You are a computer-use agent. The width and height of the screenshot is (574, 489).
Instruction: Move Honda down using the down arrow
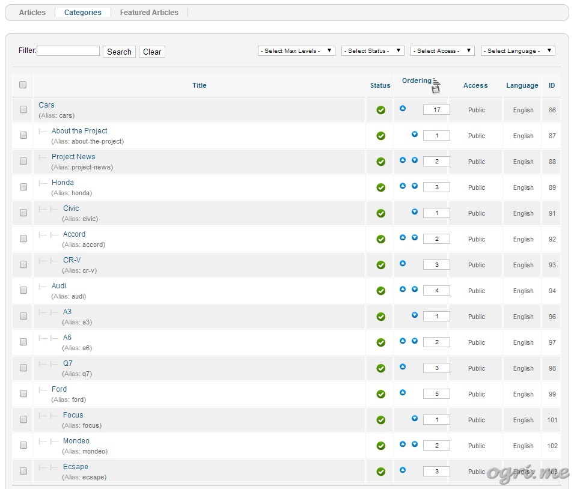pos(414,186)
